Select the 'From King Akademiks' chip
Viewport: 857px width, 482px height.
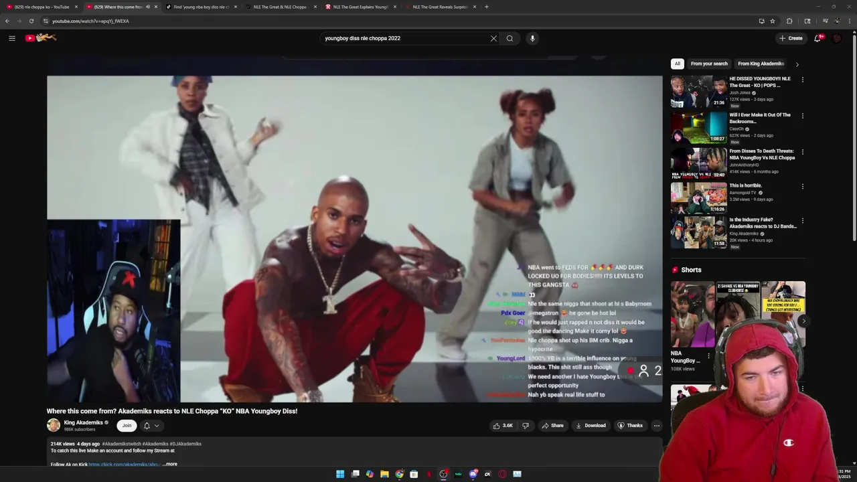tap(761, 64)
